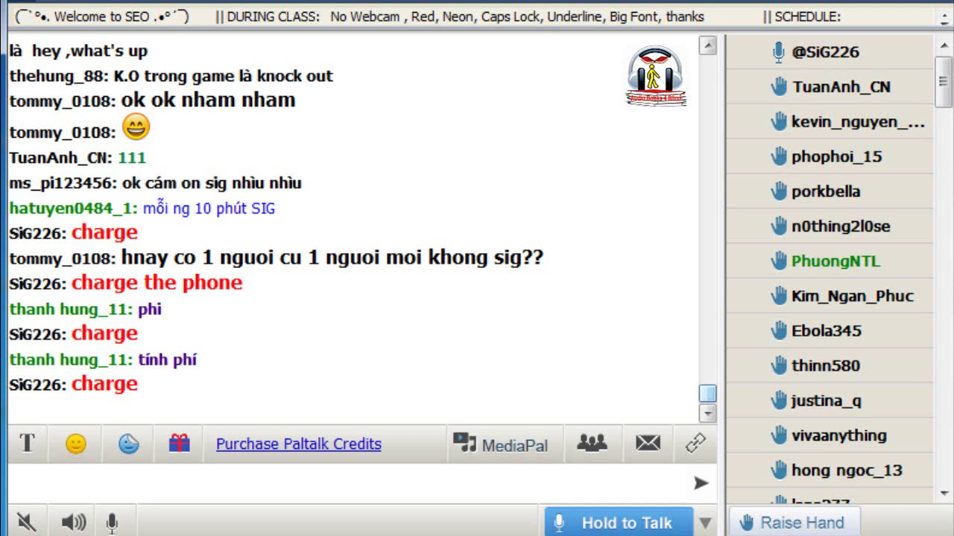This screenshot has height=536, width=954.
Task: Click the chat scrollbar down arrow
Action: [x=707, y=413]
